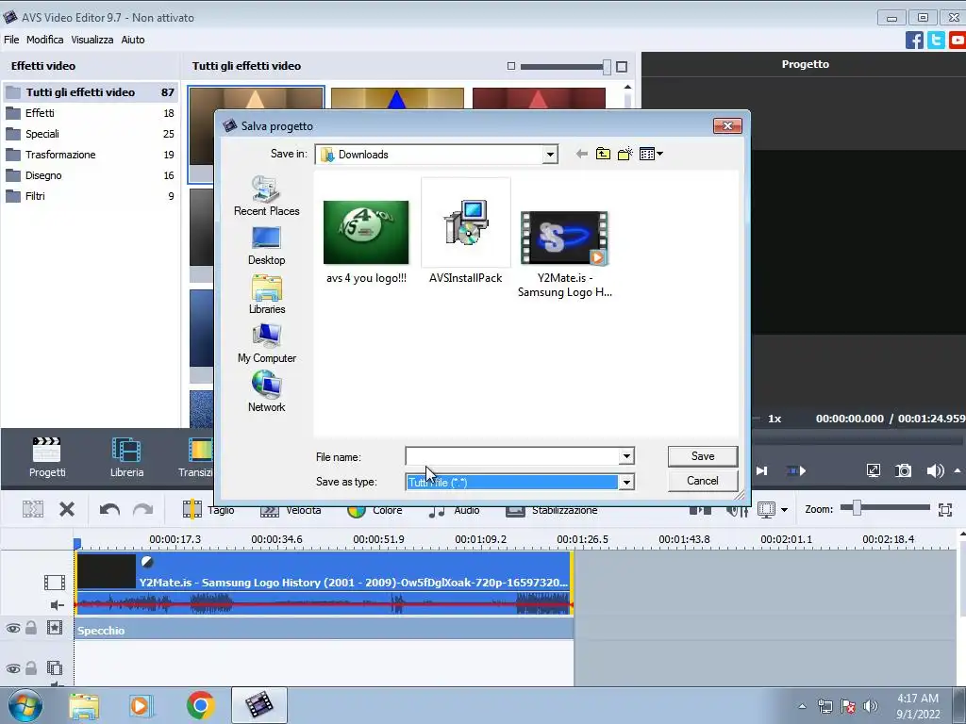Image resolution: width=966 pixels, height=724 pixels.
Task: Select Tutti gli effetti video category
Action: pyautogui.click(x=91, y=92)
